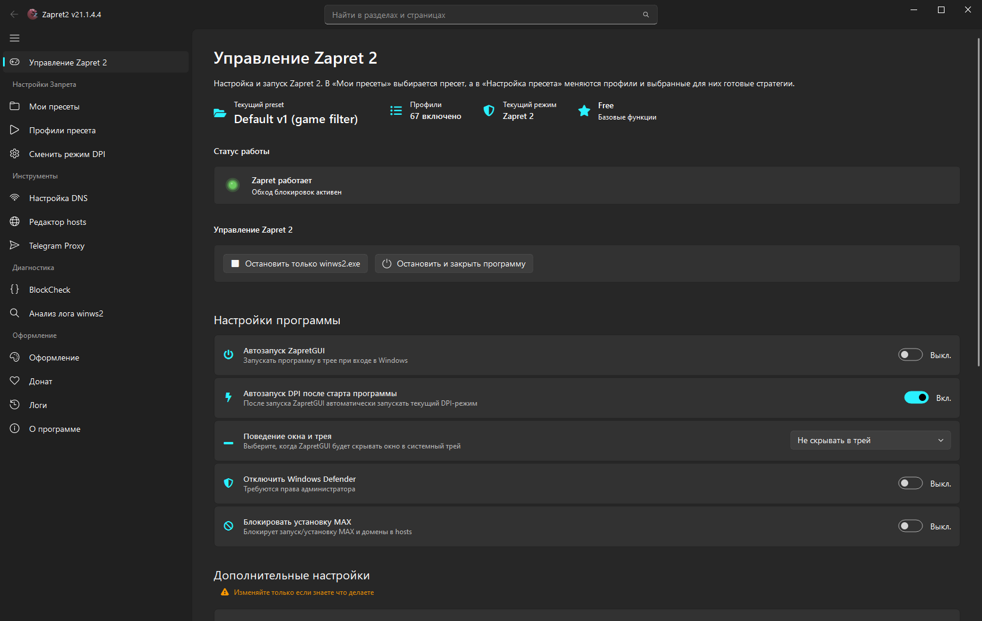Click the list icon beside Профили

[396, 111]
